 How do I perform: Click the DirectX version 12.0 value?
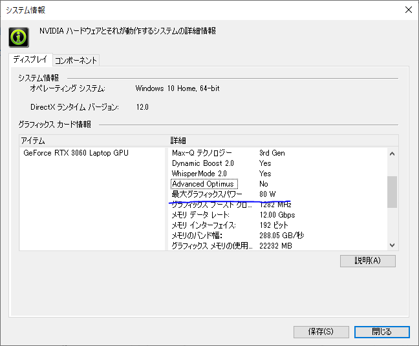click(142, 107)
